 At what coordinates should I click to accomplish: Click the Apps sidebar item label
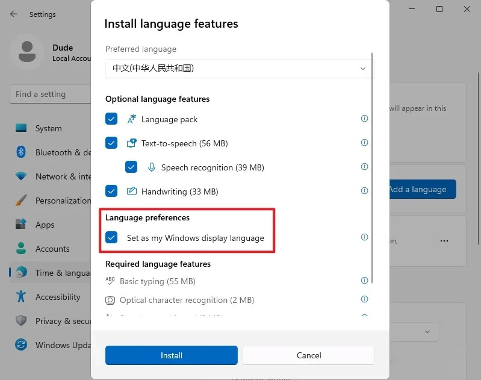[45, 225]
